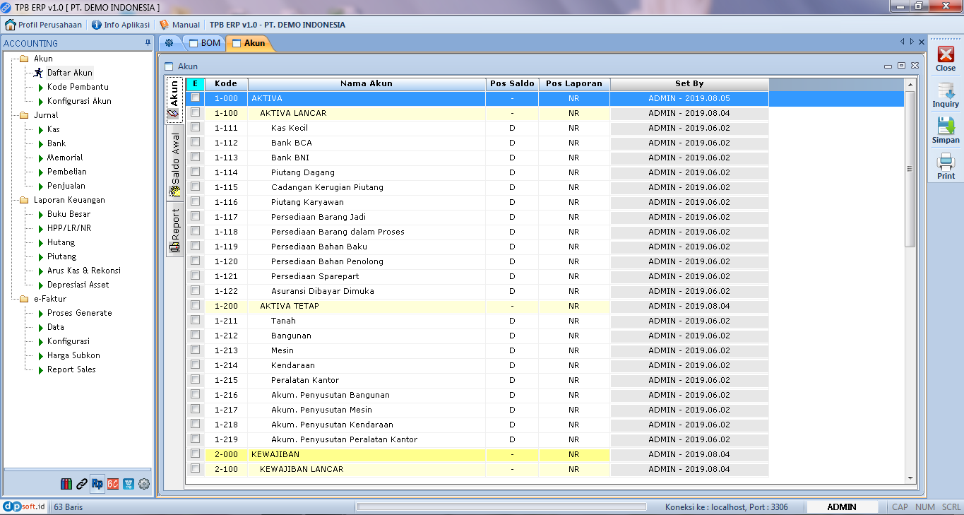Screen dimensions: 964x515
Task: Select the chain link module icon
Action: (x=82, y=484)
